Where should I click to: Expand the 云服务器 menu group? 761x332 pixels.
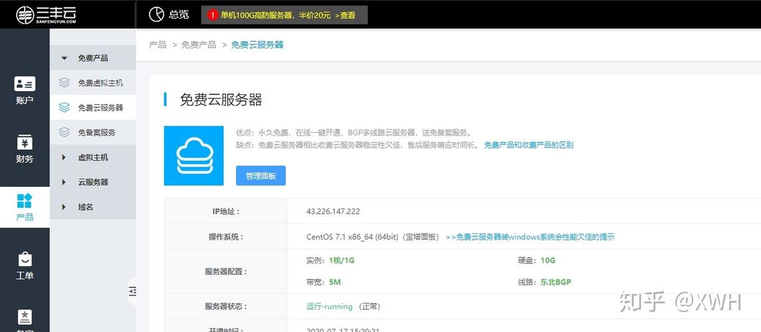pyautogui.click(x=92, y=182)
